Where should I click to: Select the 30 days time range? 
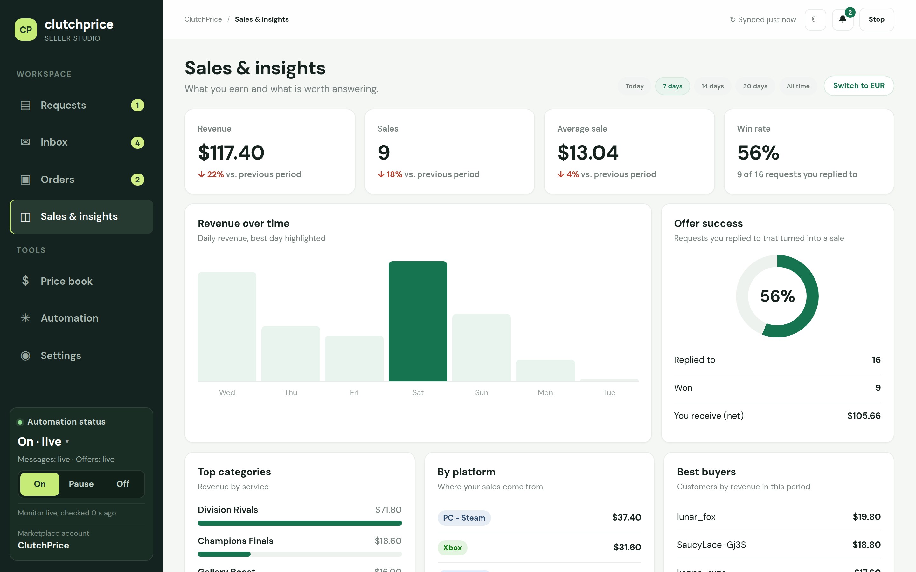point(755,86)
